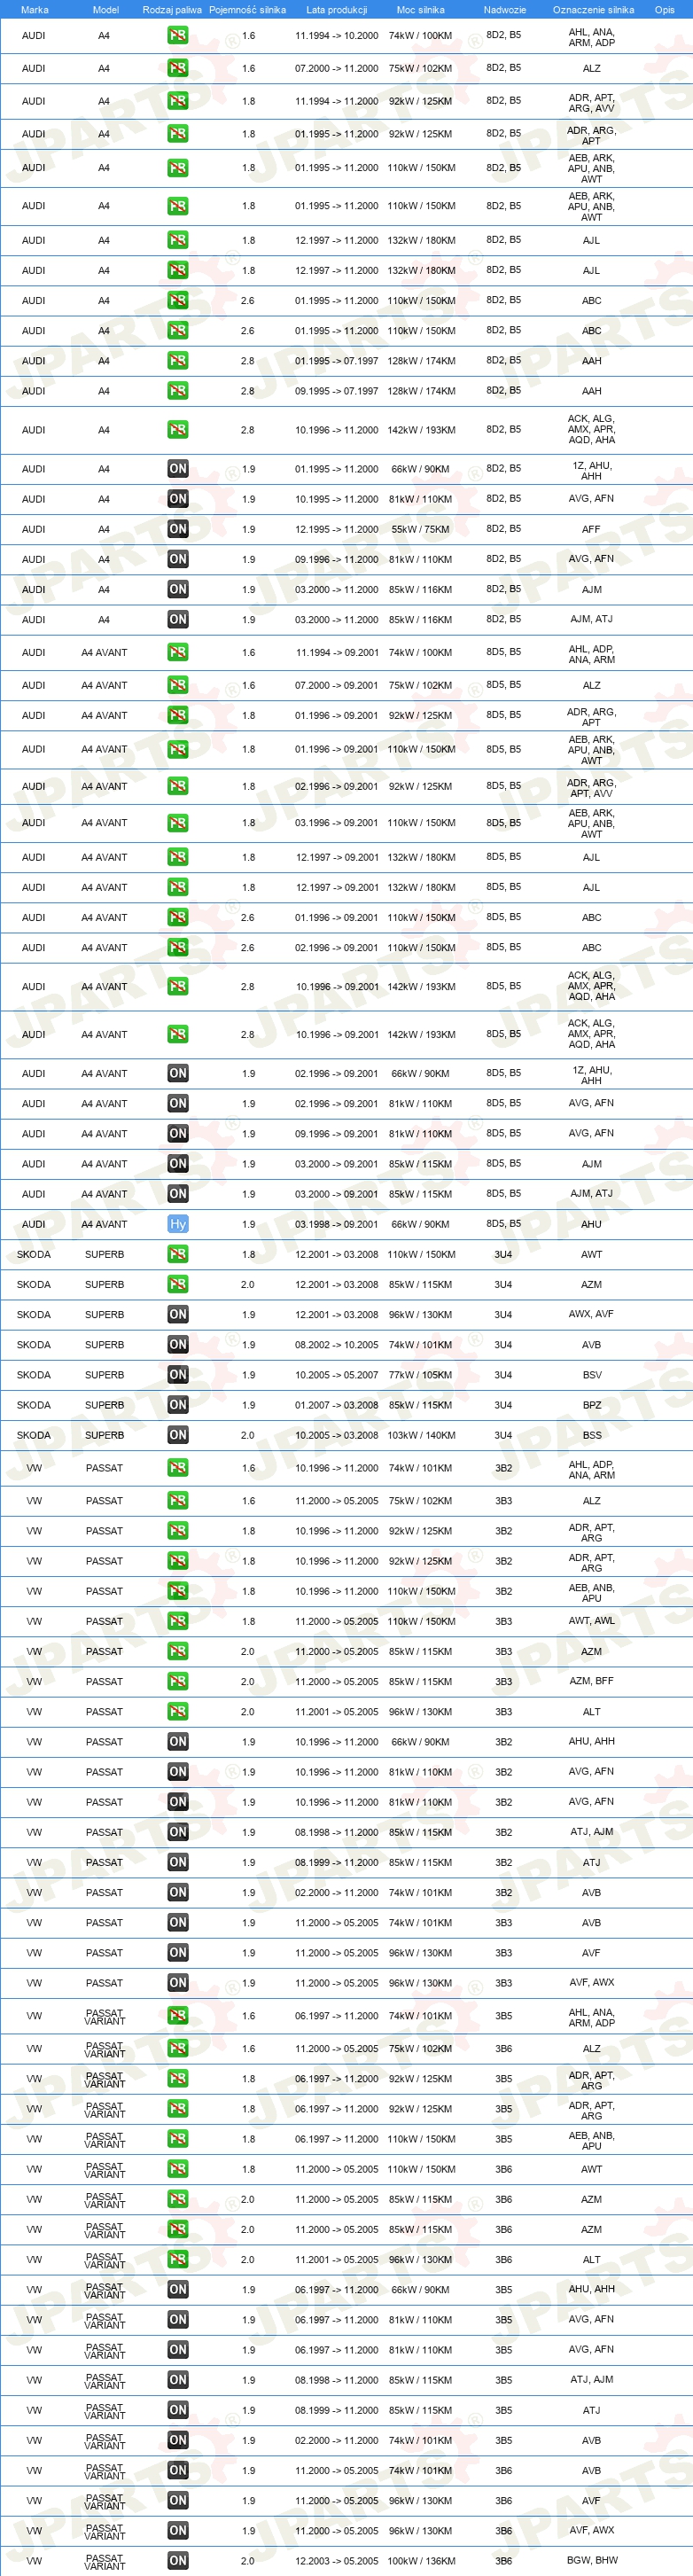Click the Moc silnika column header
Viewport: 693px width, 2576px height.
(x=420, y=10)
